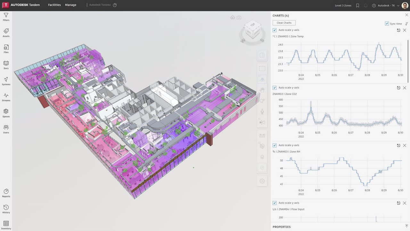Enable Sync time for the charts
Image resolution: width=410 pixels, height=231 pixels.
coord(387,23)
